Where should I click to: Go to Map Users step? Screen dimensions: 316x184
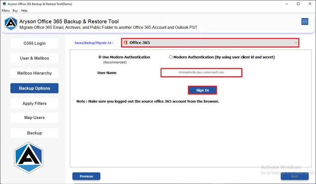click(x=34, y=118)
